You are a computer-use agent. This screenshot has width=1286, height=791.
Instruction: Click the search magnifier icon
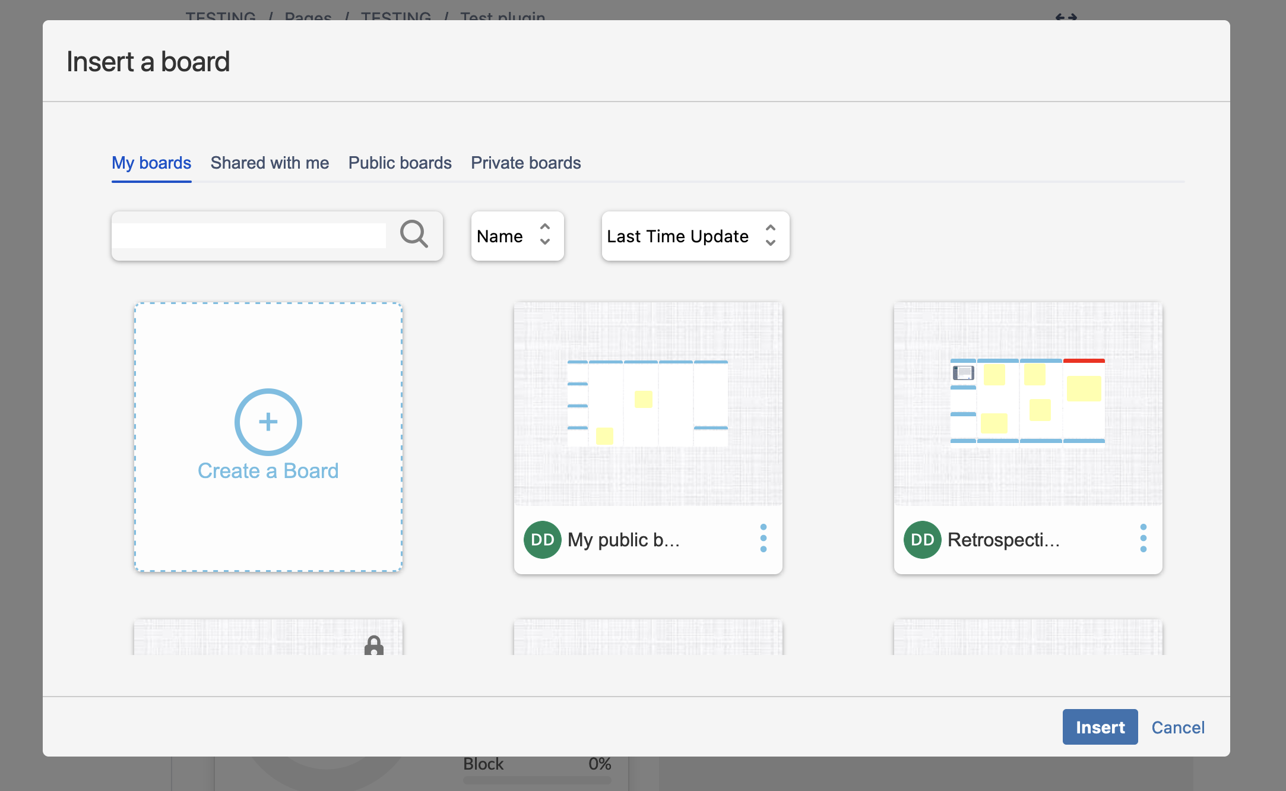(x=414, y=235)
